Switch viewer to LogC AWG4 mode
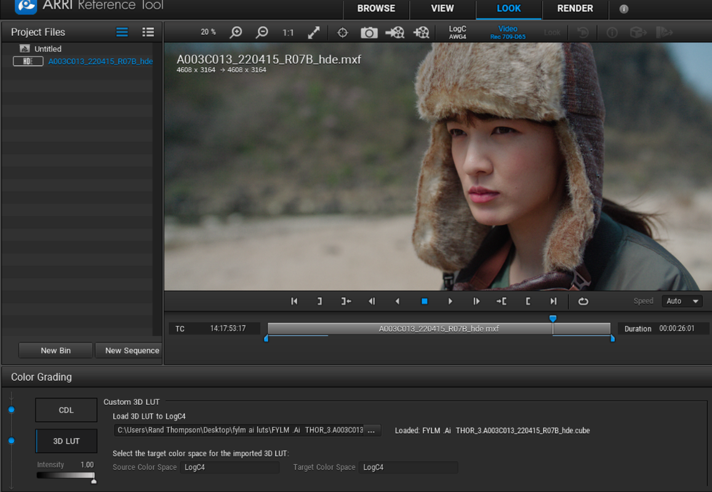The height and width of the screenshot is (492, 712). click(457, 32)
